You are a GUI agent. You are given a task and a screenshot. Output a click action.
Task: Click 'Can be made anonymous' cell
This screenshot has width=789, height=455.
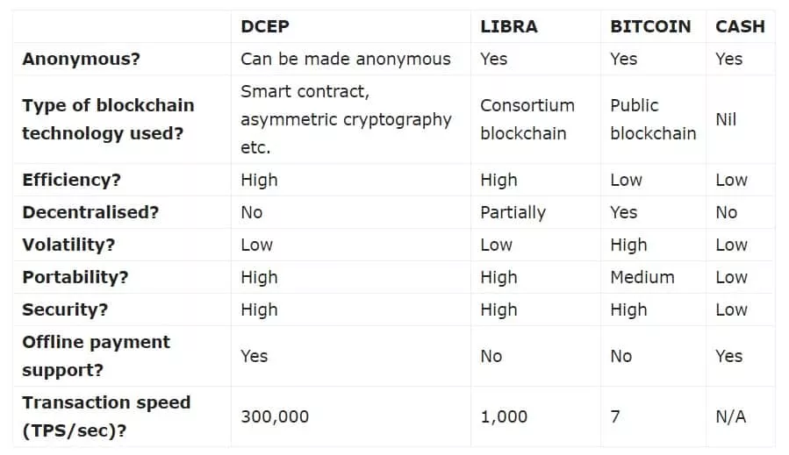point(345,59)
